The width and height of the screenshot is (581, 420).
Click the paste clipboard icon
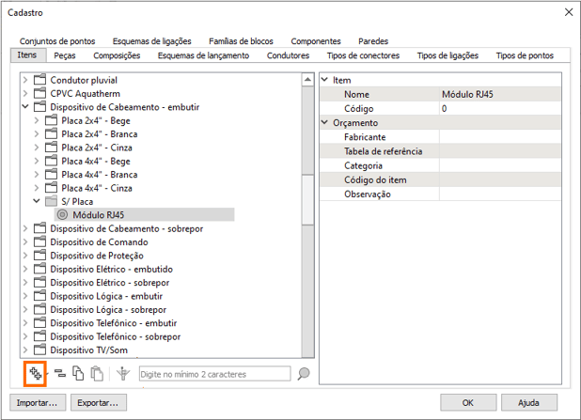[97, 374]
